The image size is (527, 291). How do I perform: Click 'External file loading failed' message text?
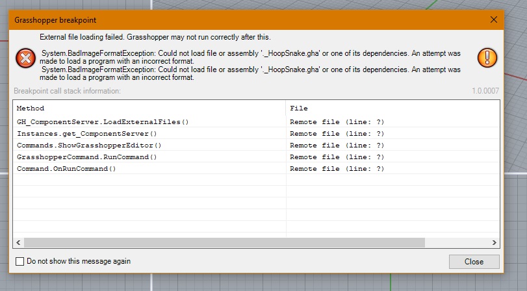pos(155,37)
